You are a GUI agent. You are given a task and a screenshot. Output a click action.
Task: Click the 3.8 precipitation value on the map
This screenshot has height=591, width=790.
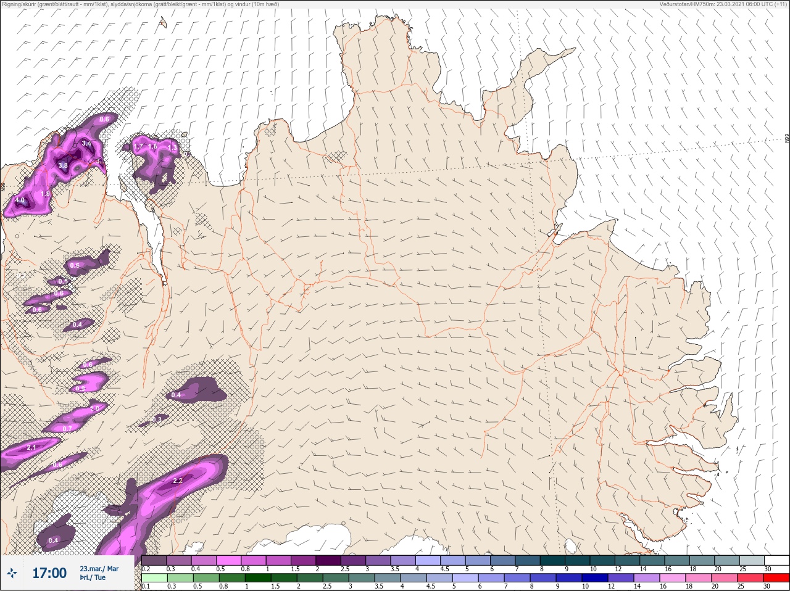tap(63, 165)
